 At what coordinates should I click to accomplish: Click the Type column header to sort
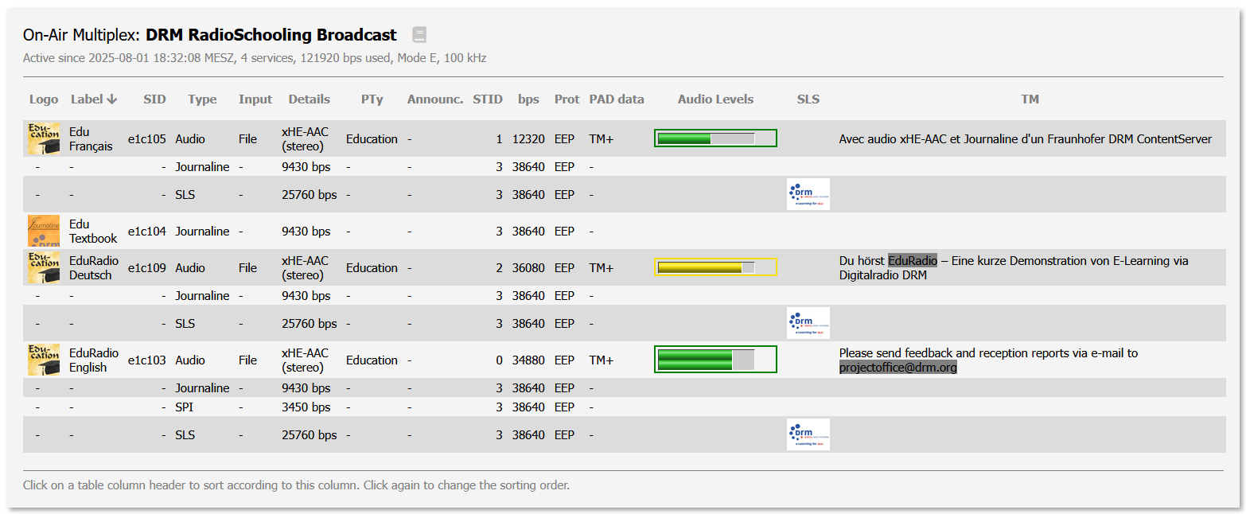tap(202, 99)
